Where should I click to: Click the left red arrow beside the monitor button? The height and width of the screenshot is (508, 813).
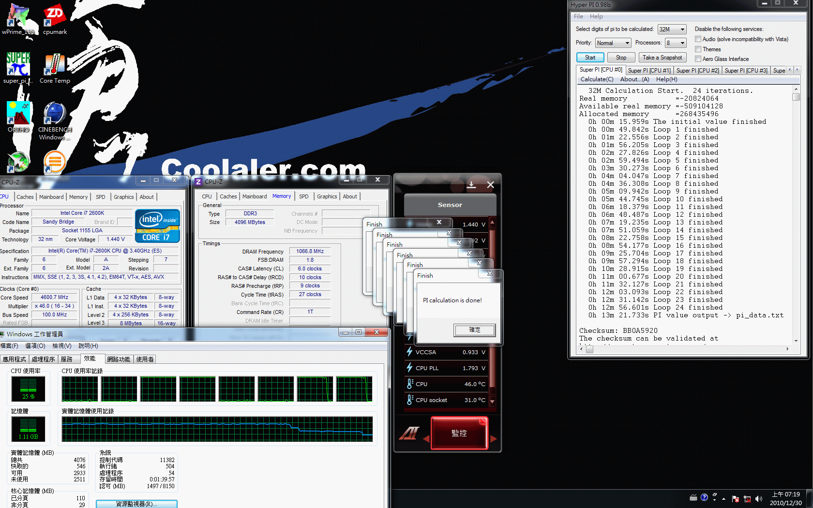(x=426, y=439)
